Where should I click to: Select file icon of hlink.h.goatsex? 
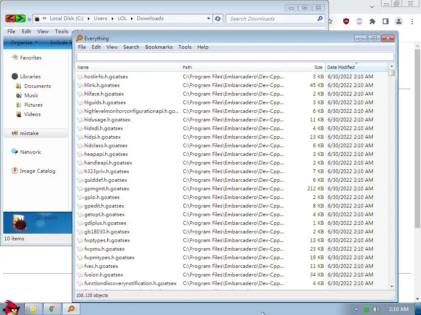pyautogui.click(x=80, y=85)
